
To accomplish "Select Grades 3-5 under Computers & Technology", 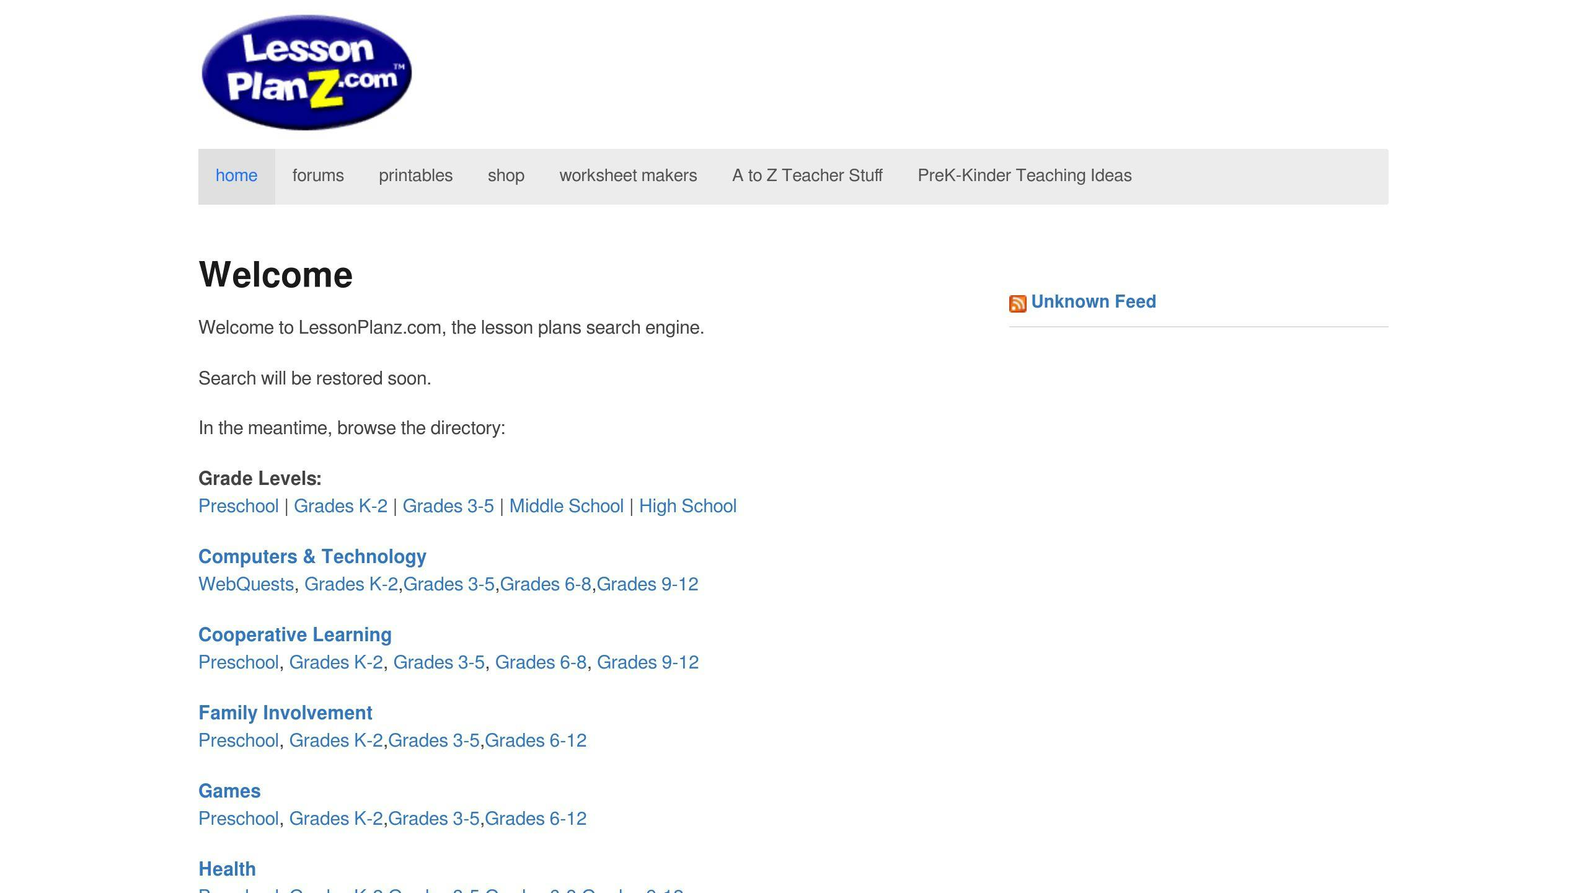I will [x=449, y=584].
